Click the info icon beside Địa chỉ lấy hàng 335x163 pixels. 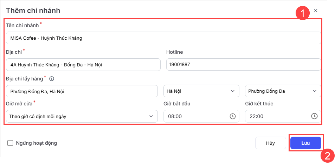[x=52, y=79]
